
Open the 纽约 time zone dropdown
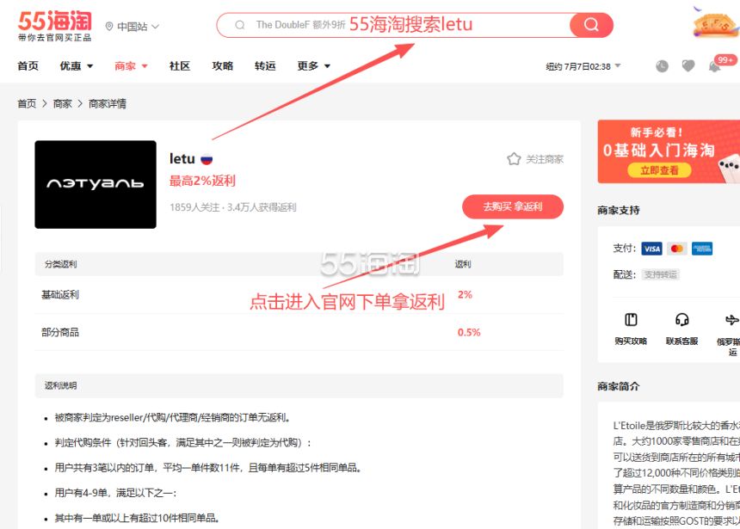(583, 66)
